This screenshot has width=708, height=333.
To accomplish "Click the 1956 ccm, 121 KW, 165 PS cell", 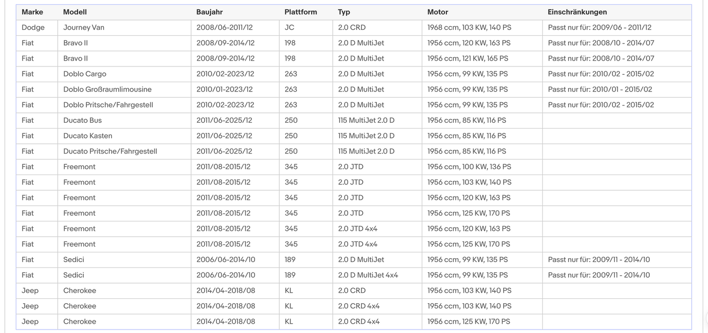I will [482, 59].
